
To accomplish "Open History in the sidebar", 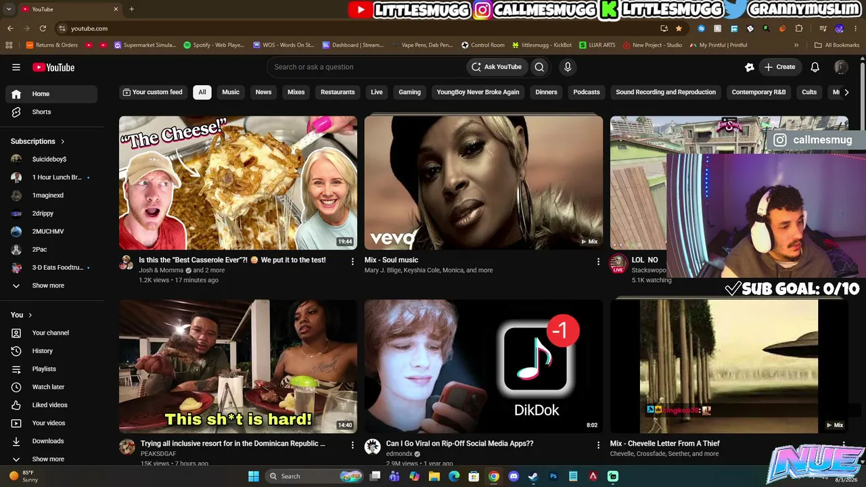I will pos(51,351).
